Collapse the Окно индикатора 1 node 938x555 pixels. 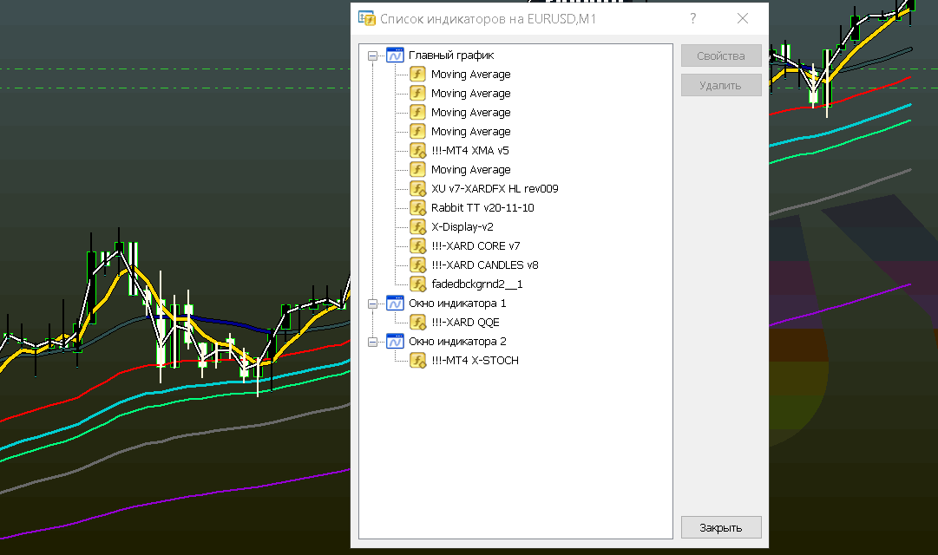tap(373, 304)
